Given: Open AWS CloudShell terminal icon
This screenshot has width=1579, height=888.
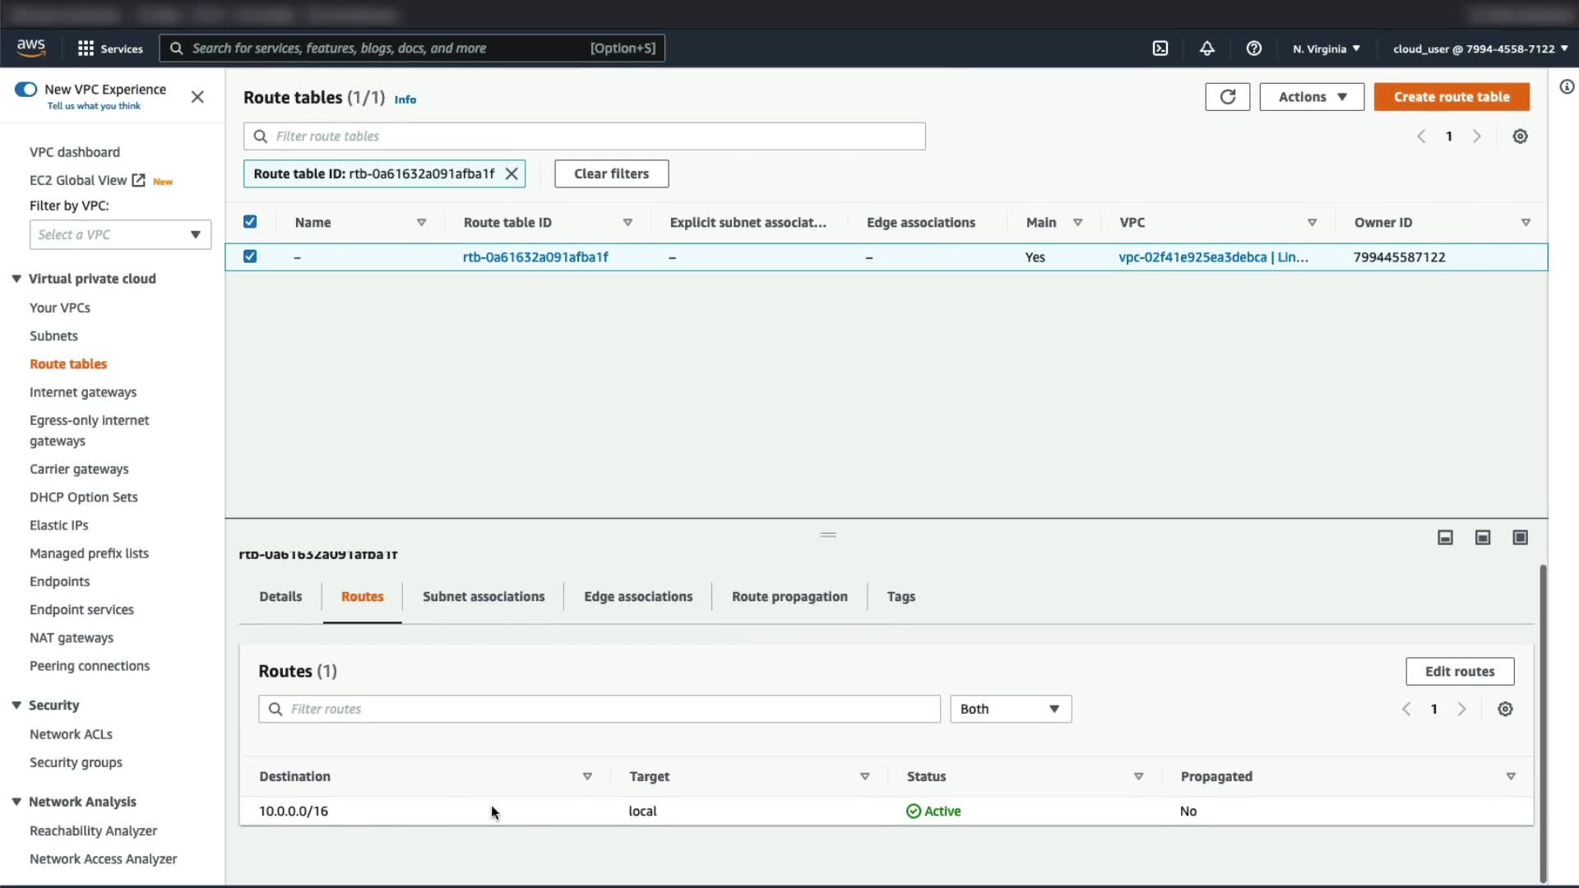Looking at the screenshot, I should point(1160,49).
